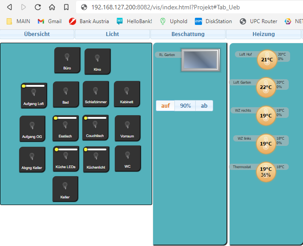This screenshot has height=246, width=303.
Task: Click the Küchenlicht bulb icon
Action: 96,156
